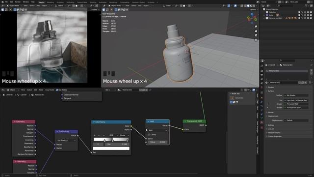
Task: Click the Select Box tool icon in Active Tool
Action: (x=232, y=98)
